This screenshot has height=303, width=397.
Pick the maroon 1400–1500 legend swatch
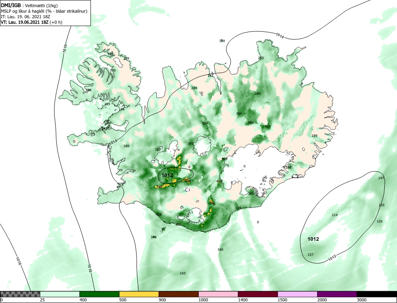click(258, 294)
